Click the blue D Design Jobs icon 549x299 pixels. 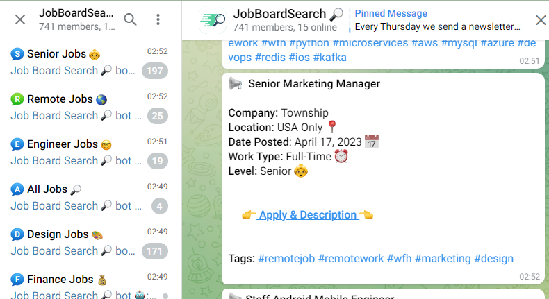pos(17,234)
